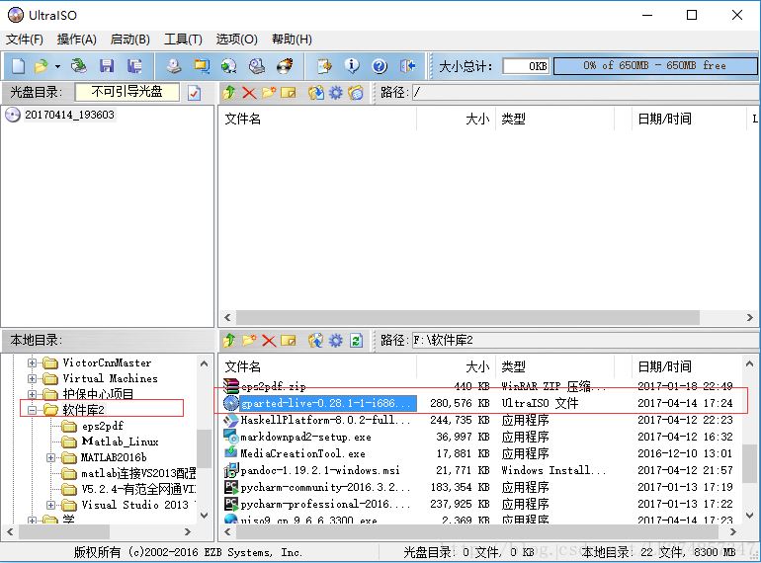Click the Add files toolbar icon
The width and height of the screenshot is (761, 563).
[324, 66]
